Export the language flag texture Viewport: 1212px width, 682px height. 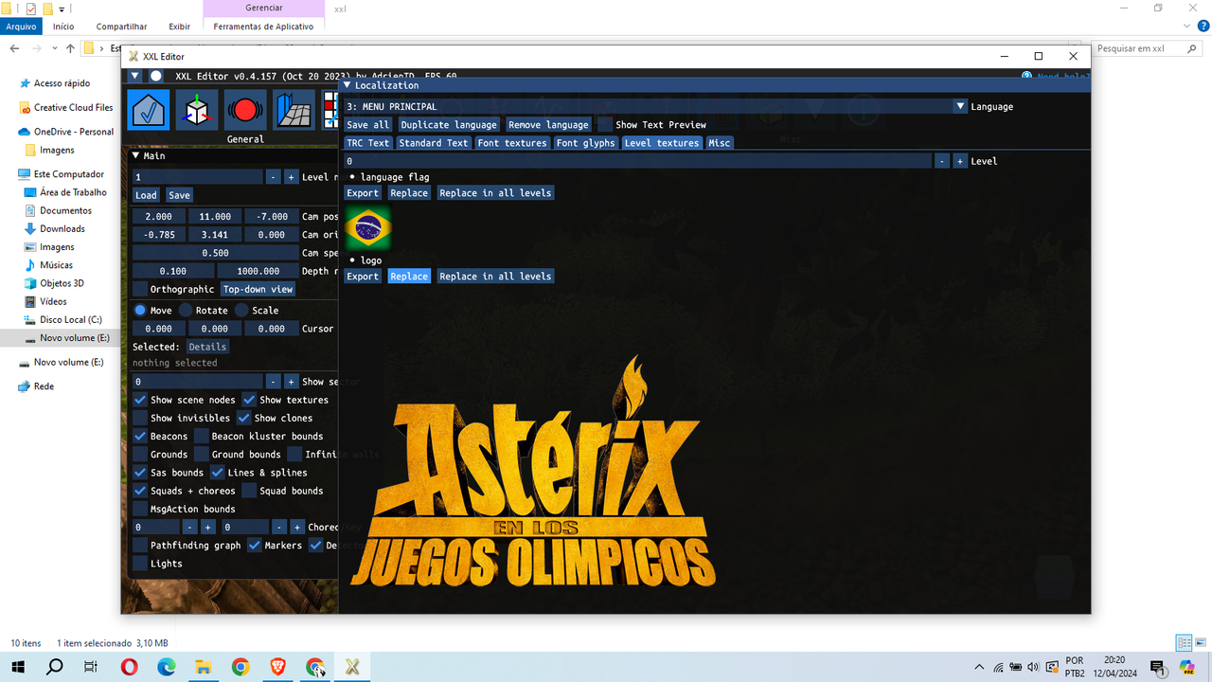click(x=362, y=193)
